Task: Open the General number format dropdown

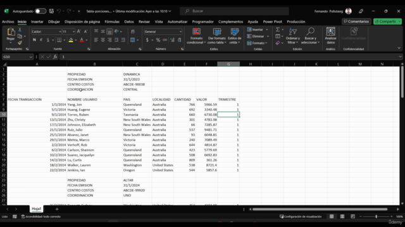Action: point(180,32)
